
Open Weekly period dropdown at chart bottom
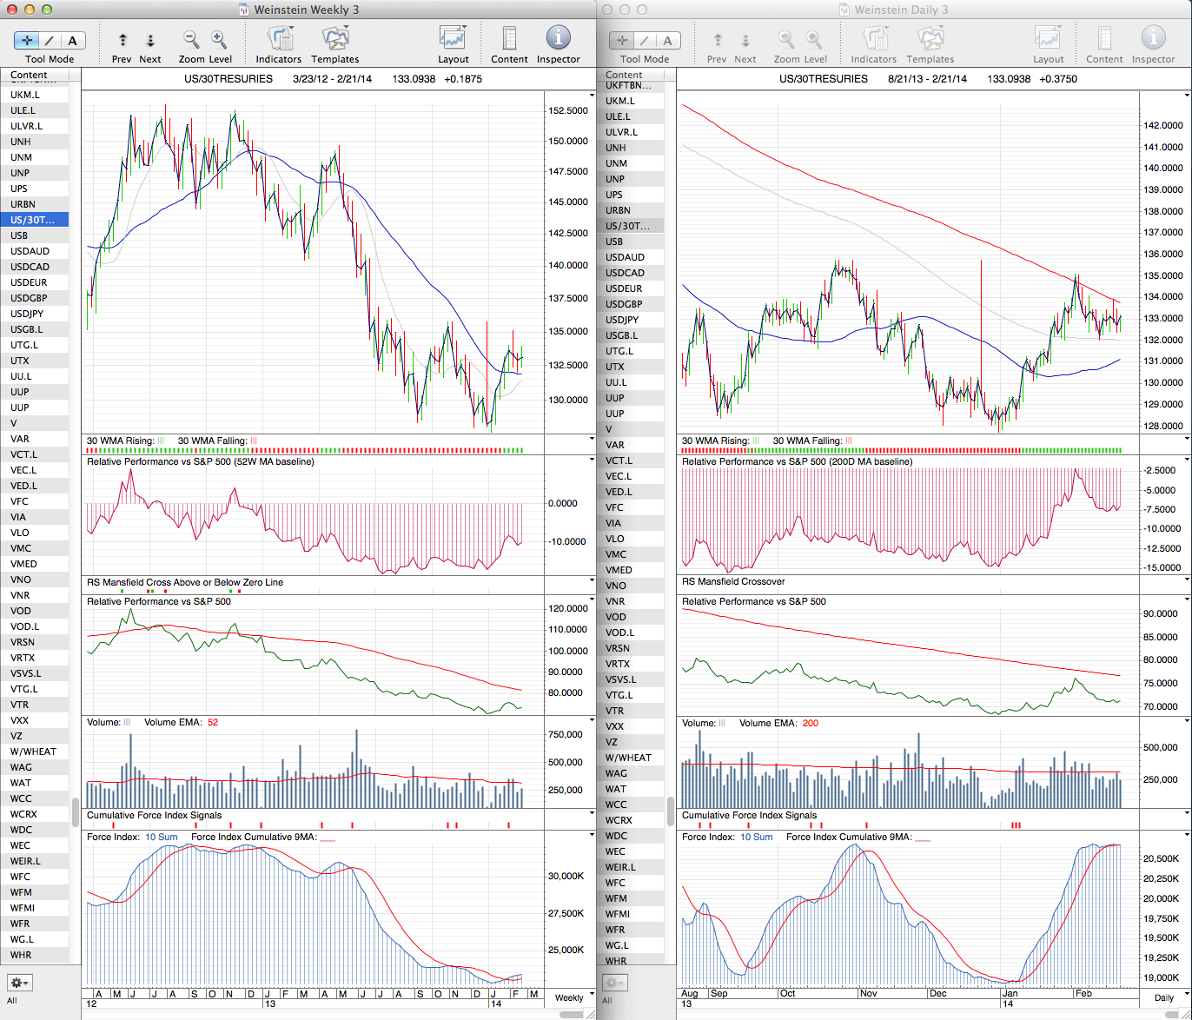pyautogui.click(x=569, y=997)
